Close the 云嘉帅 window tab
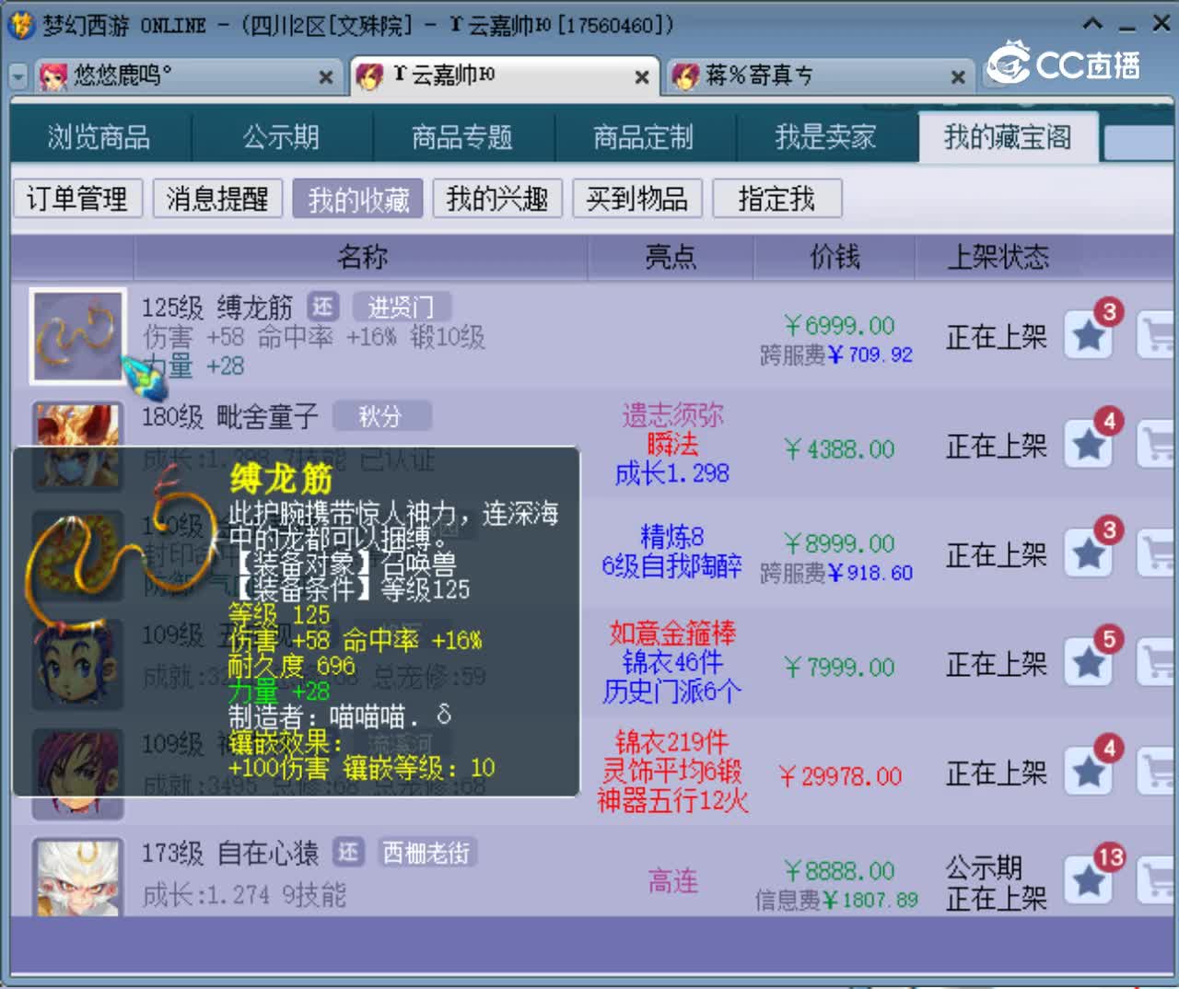1179x989 pixels. tap(642, 77)
